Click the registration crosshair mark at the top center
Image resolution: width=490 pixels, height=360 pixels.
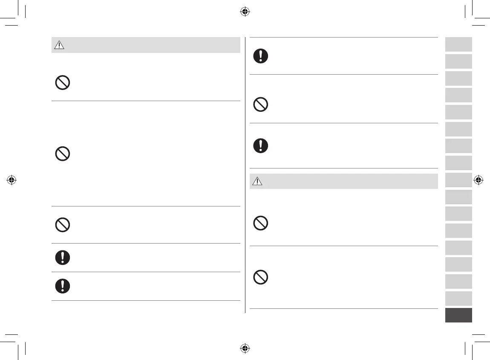[x=245, y=12]
